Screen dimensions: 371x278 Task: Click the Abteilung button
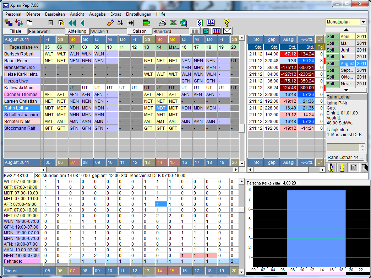77,31
